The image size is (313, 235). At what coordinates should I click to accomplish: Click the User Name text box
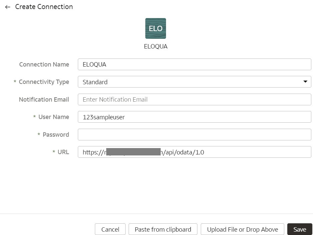click(194, 117)
